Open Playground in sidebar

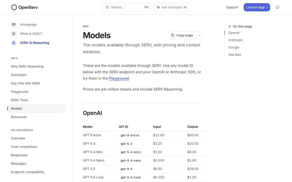coord(19,92)
